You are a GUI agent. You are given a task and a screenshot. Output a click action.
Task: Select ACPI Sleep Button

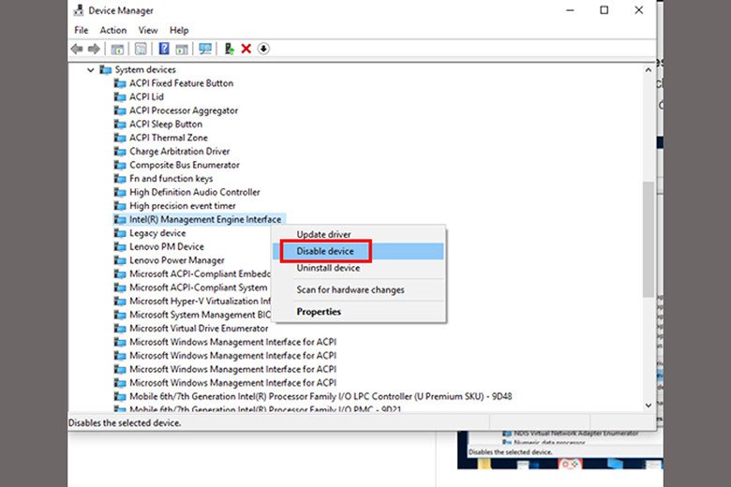click(166, 124)
